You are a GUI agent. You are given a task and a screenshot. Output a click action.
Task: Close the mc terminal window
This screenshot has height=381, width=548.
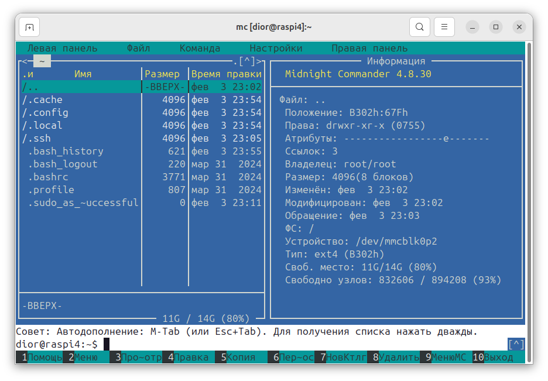[519, 27]
